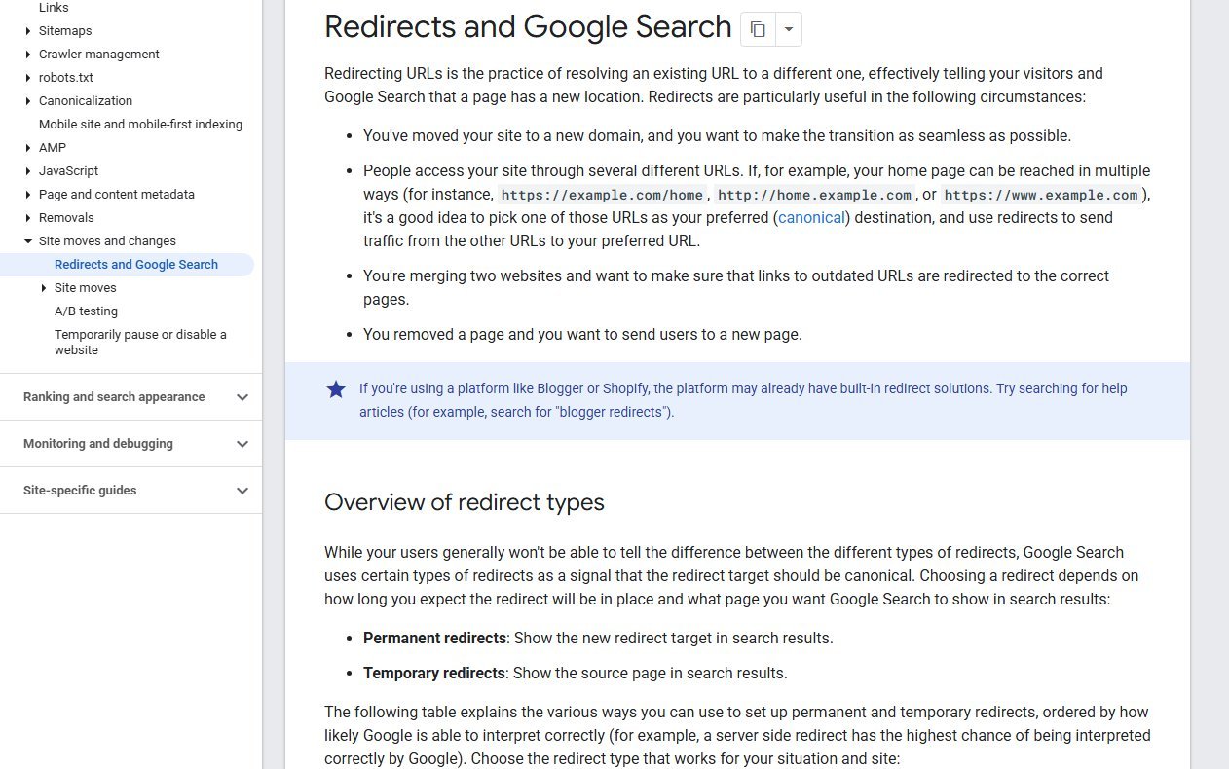The width and height of the screenshot is (1229, 769).
Task: Click the star icon in note box
Action: pos(336,389)
